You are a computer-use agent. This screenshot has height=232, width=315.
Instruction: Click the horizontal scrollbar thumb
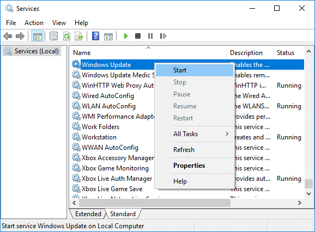pos(155,203)
